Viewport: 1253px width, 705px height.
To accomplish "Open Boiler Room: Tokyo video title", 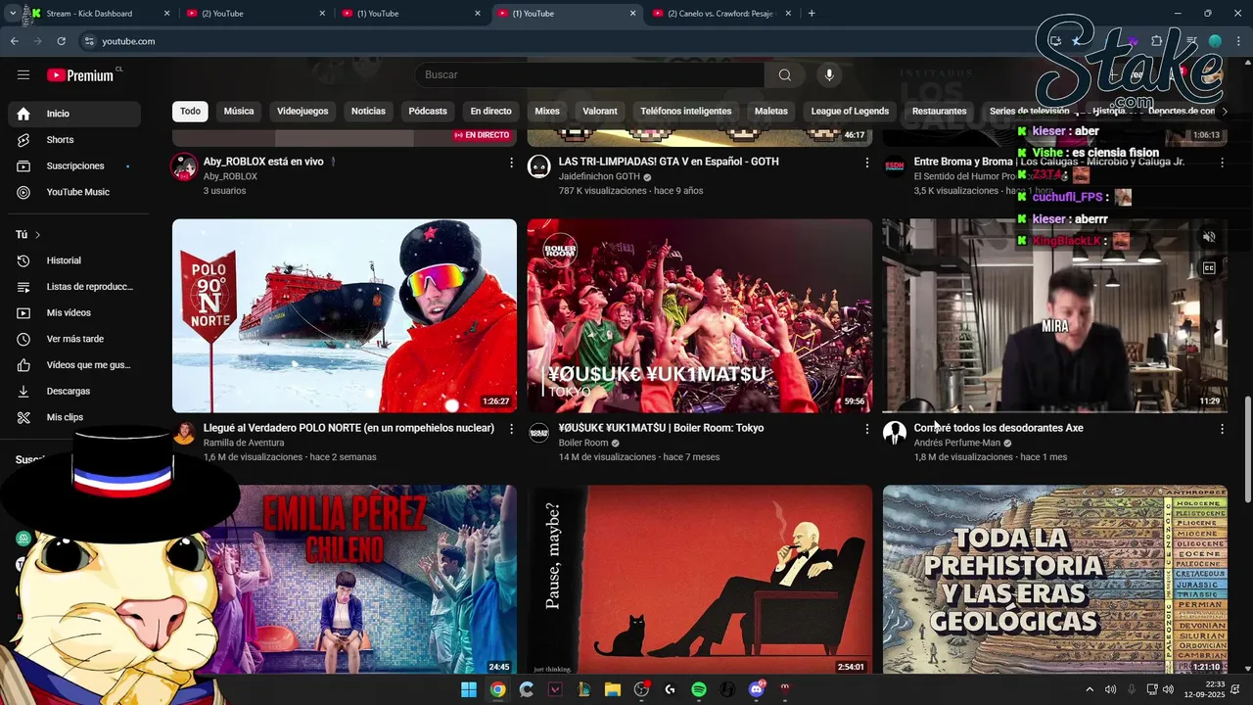I will (661, 428).
